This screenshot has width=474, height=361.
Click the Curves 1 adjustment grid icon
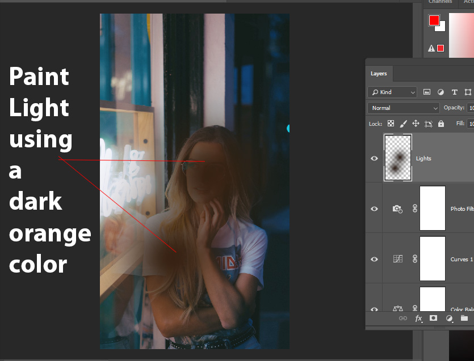(397, 259)
